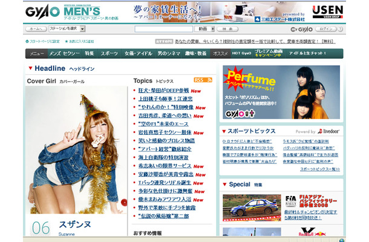Open topic 狂犬・柴田がDEEP参戦
This screenshot has height=242, width=369.
(x=163, y=91)
